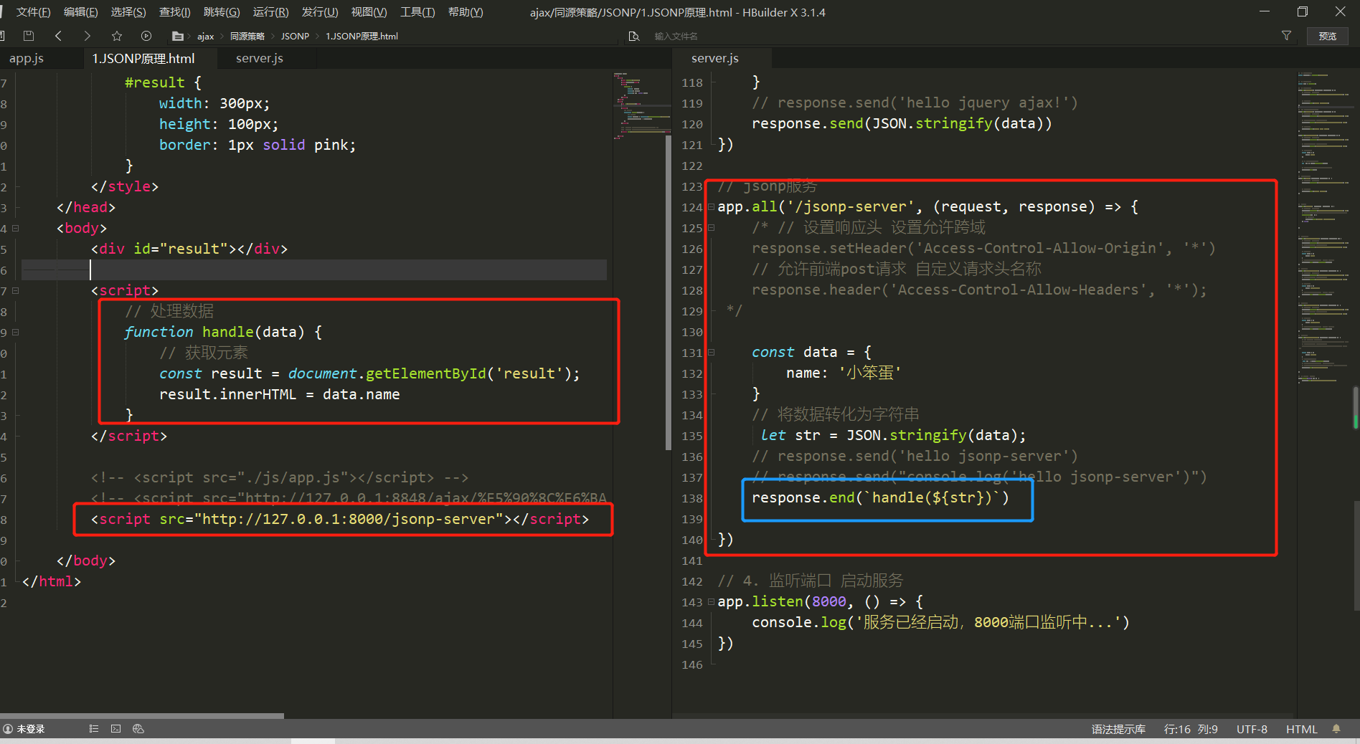The height and width of the screenshot is (744, 1360).
Task: Click the file search icon
Action: [x=634, y=36]
